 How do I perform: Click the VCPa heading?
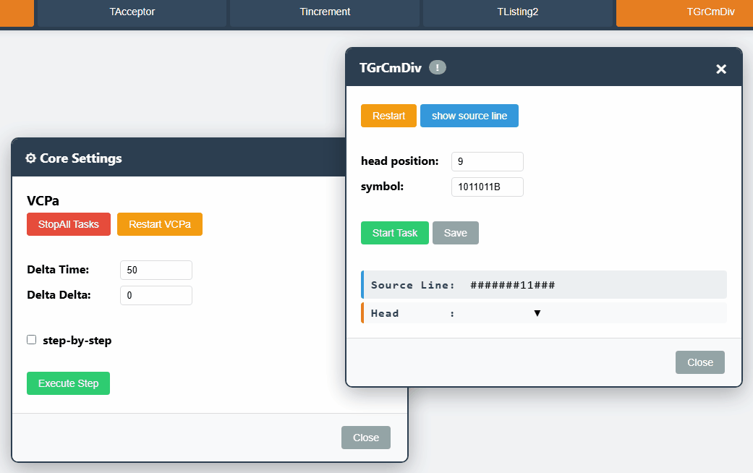coord(43,201)
